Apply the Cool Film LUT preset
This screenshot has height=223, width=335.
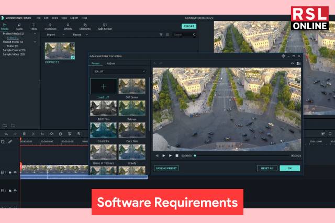click(x=104, y=130)
